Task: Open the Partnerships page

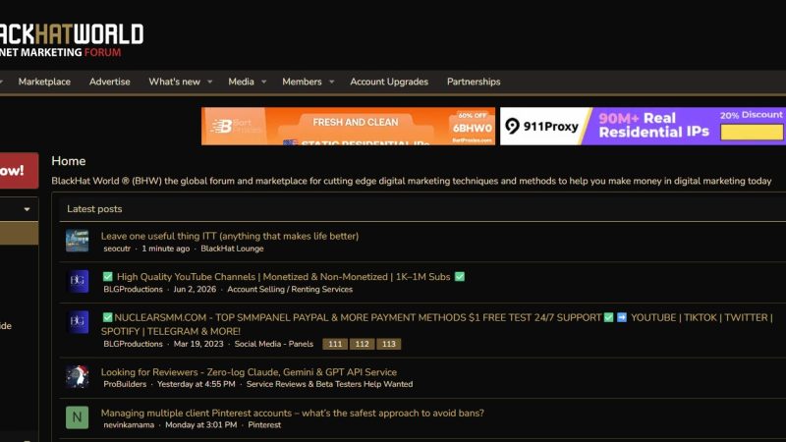Action: coord(474,82)
